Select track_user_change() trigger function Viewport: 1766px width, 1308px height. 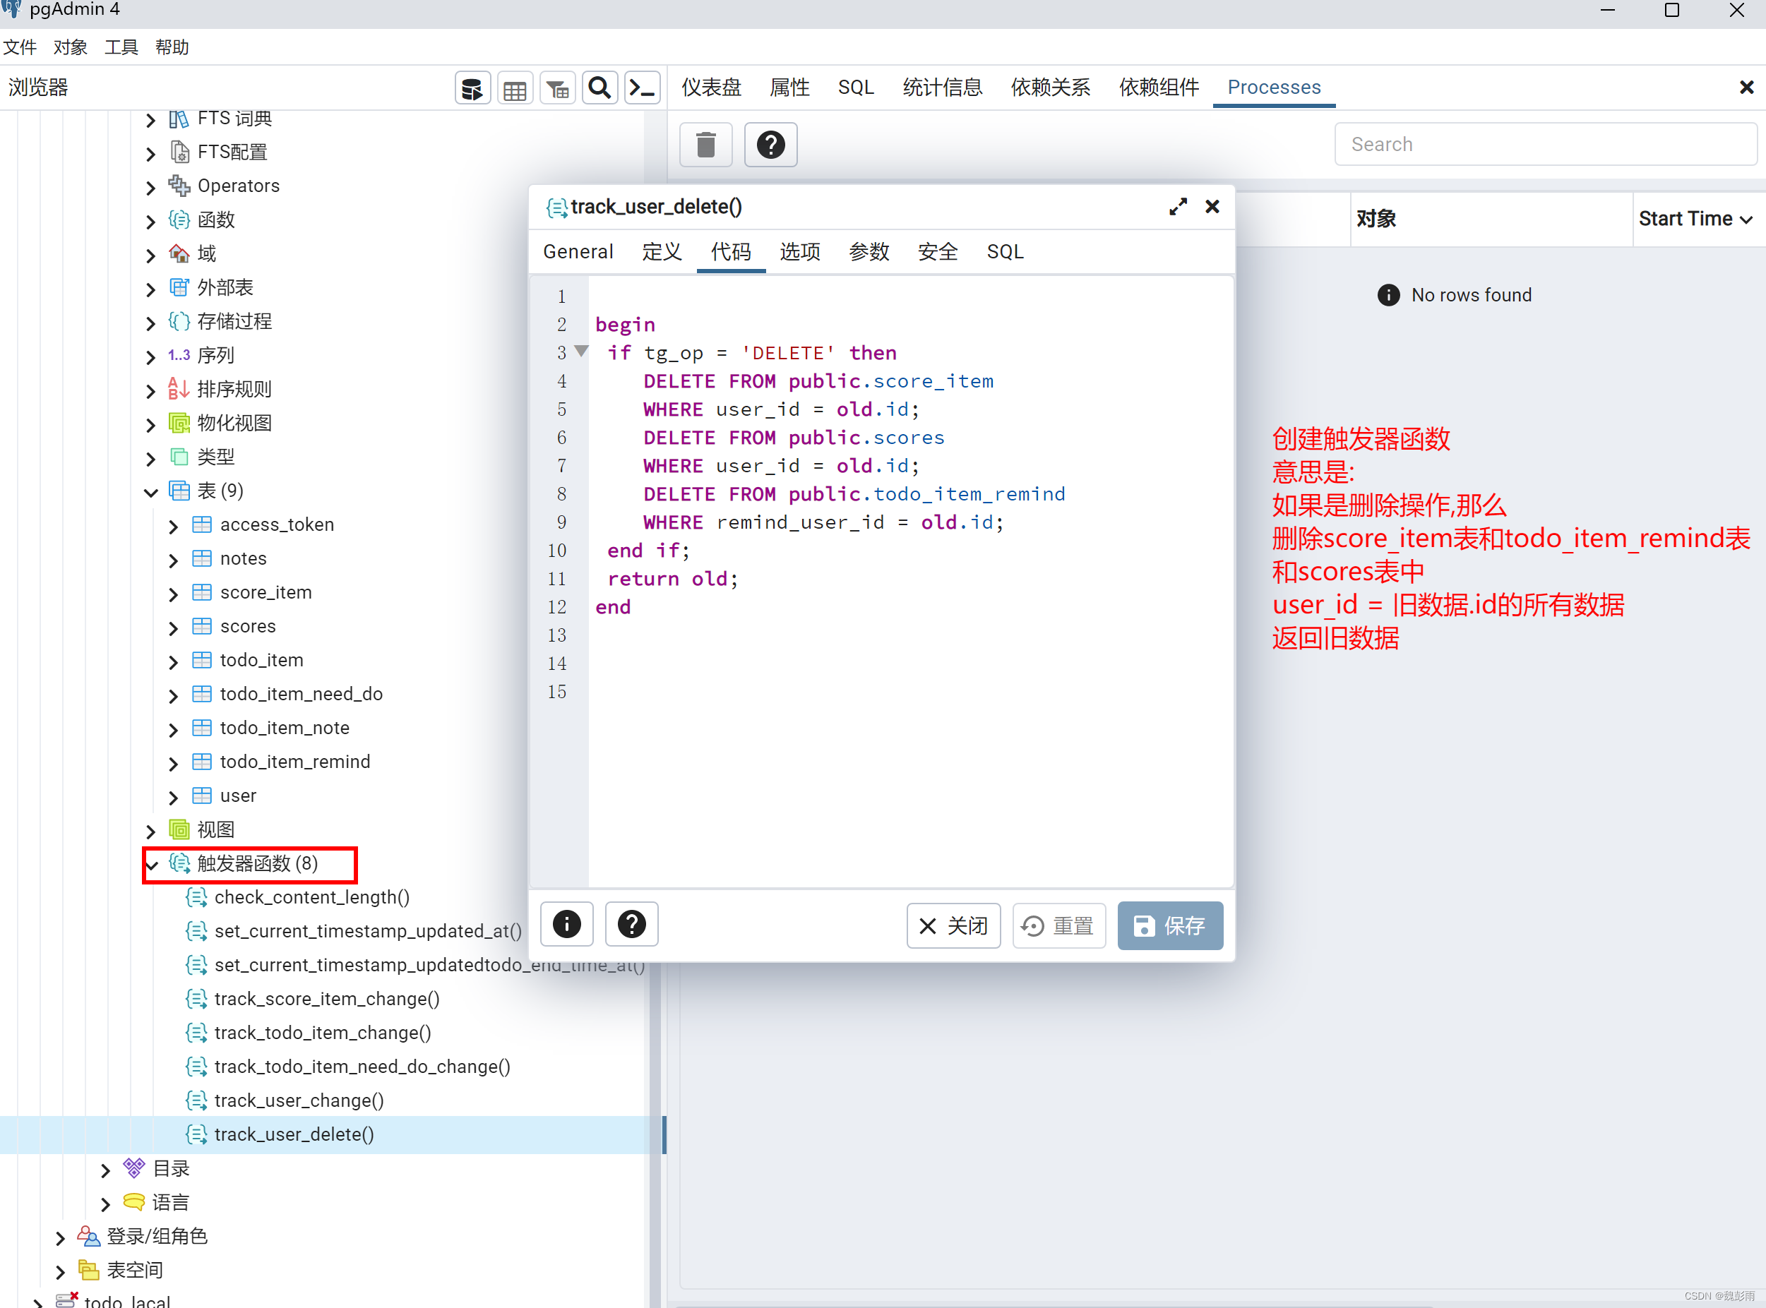299,1100
